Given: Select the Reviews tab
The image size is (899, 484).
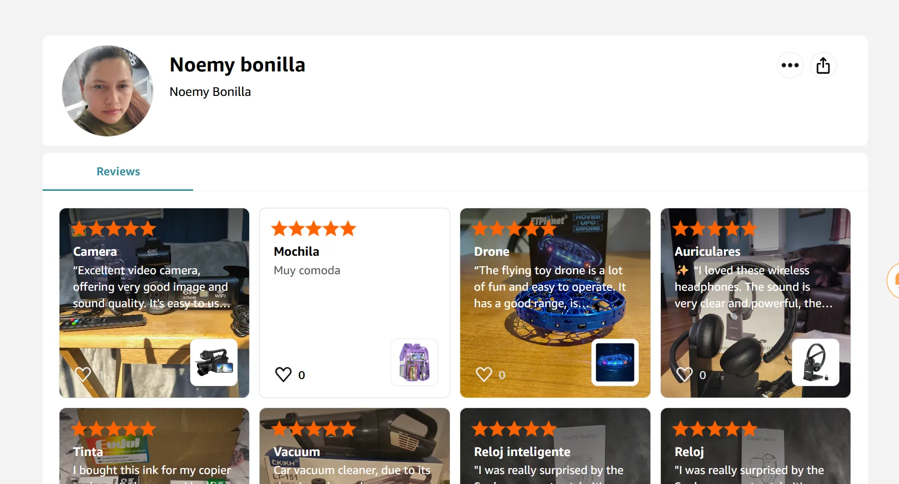Looking at the screenshot, I should 118,172.
